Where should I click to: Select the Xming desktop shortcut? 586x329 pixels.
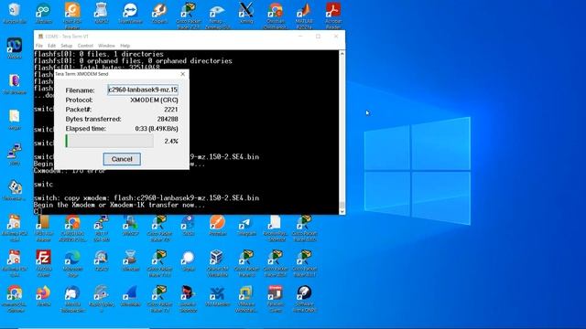246,13
